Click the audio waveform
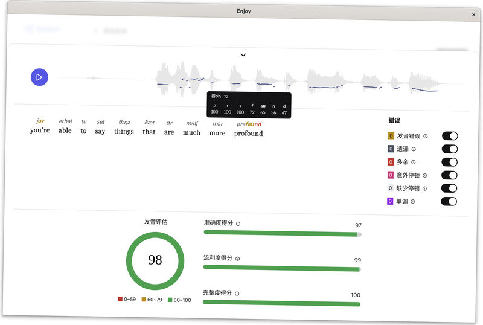 261,80
